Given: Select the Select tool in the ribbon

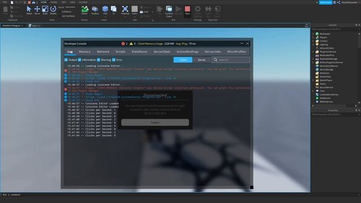Looking at the screenshot, I should 29,10.
